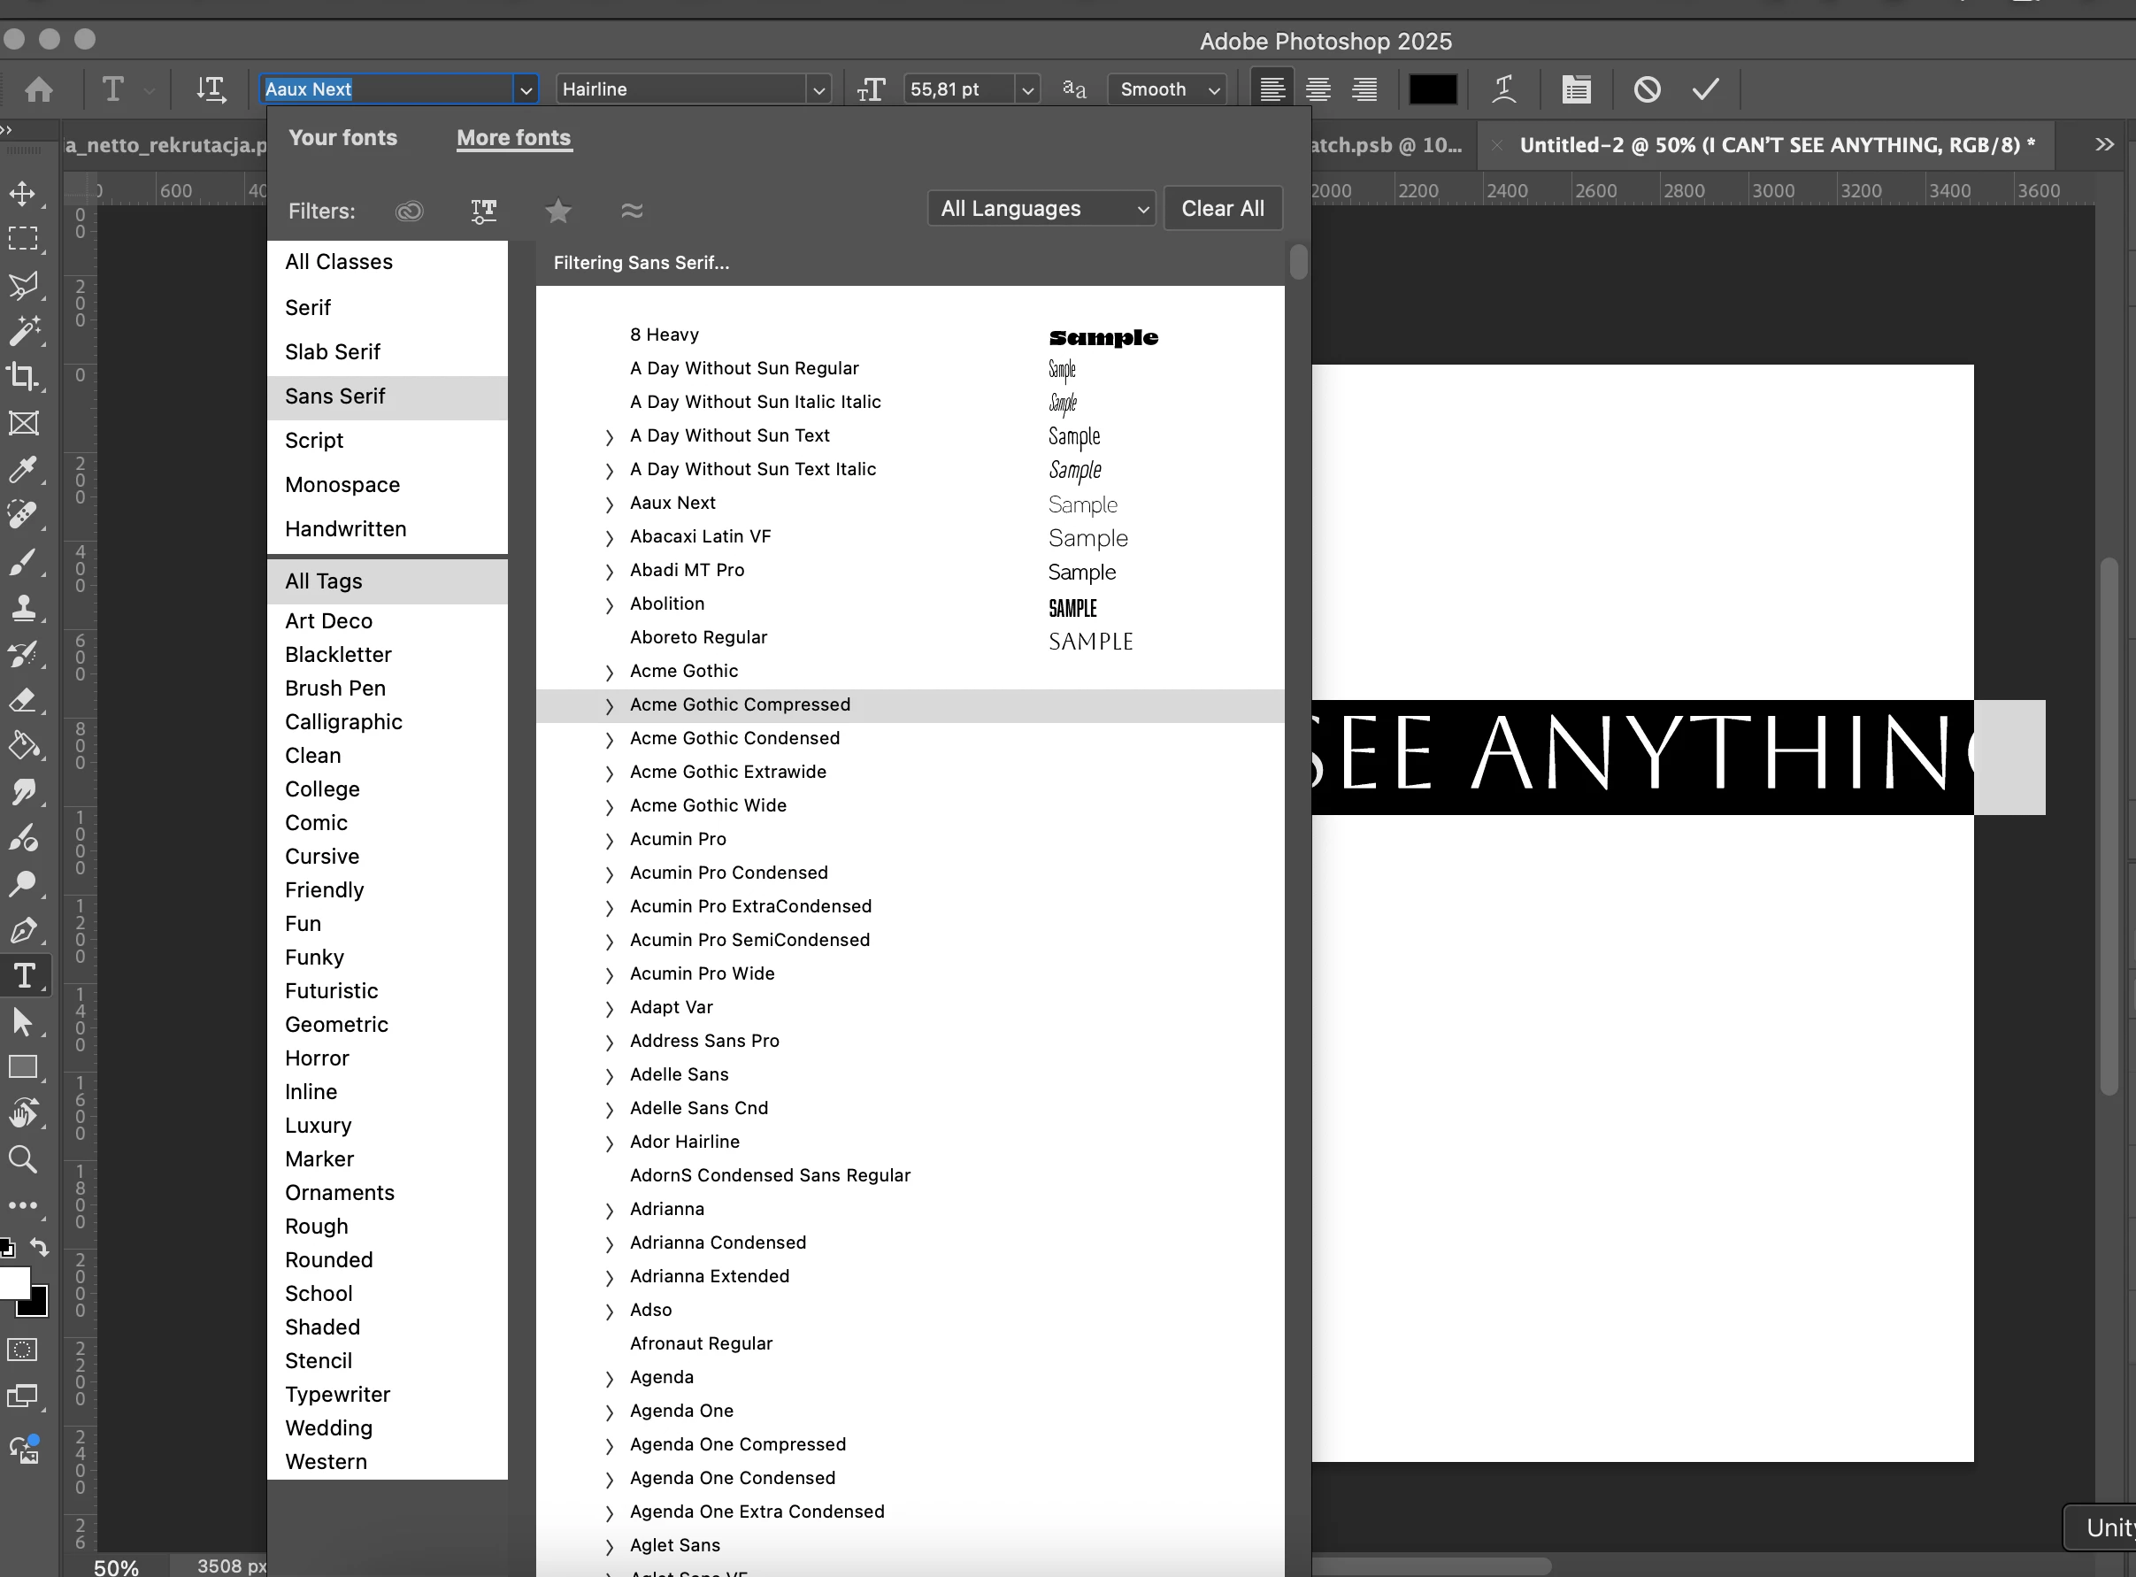2136x1577 pixels.
Task: Click the Aaux Next font name field
Action: 387,88
